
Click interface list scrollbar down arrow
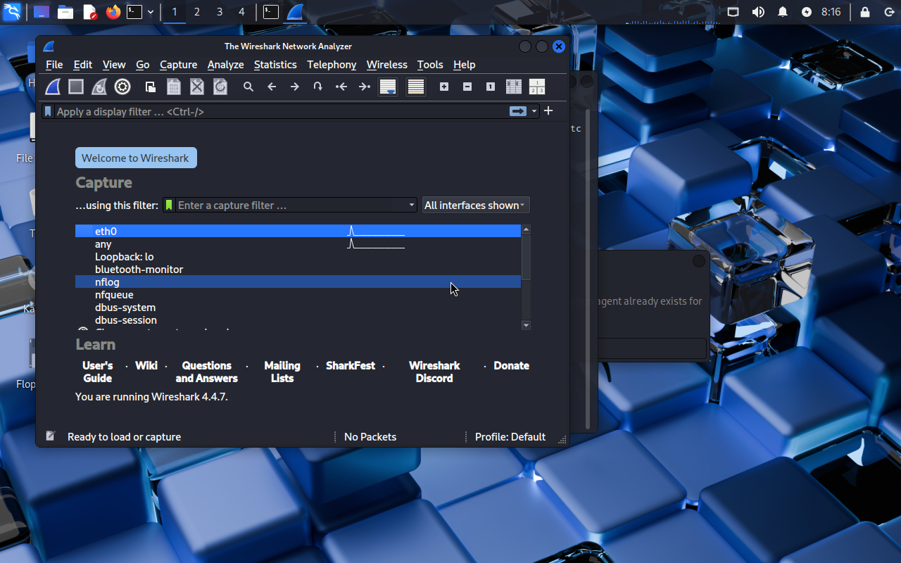[526, 325]
